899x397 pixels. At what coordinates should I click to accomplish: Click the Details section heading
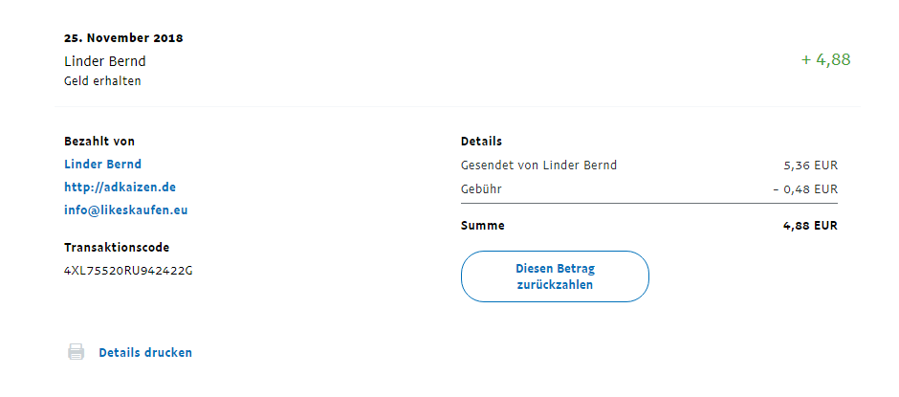[481, 142]
